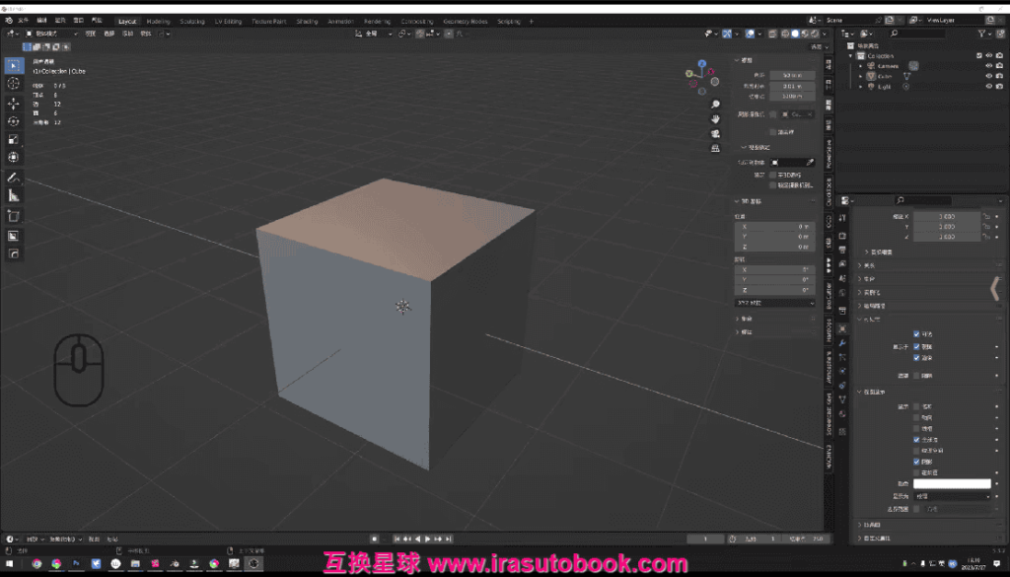
Task: Switch to the Modeling workspace tab
Action: coord(158,22)
